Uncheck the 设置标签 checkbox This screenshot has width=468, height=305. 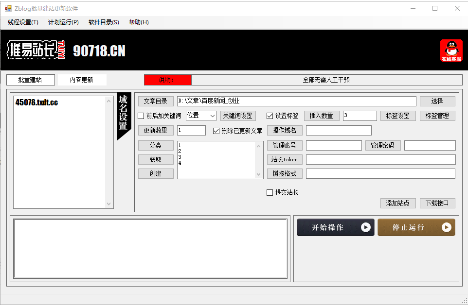point(270,116)
